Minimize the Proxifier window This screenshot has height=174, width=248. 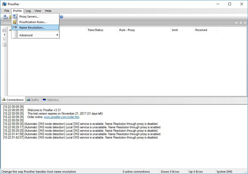click(218, 4)
